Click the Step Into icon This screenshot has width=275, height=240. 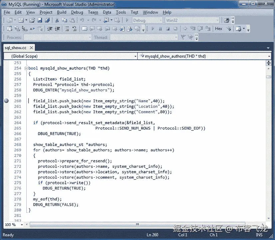coord(193,29)
